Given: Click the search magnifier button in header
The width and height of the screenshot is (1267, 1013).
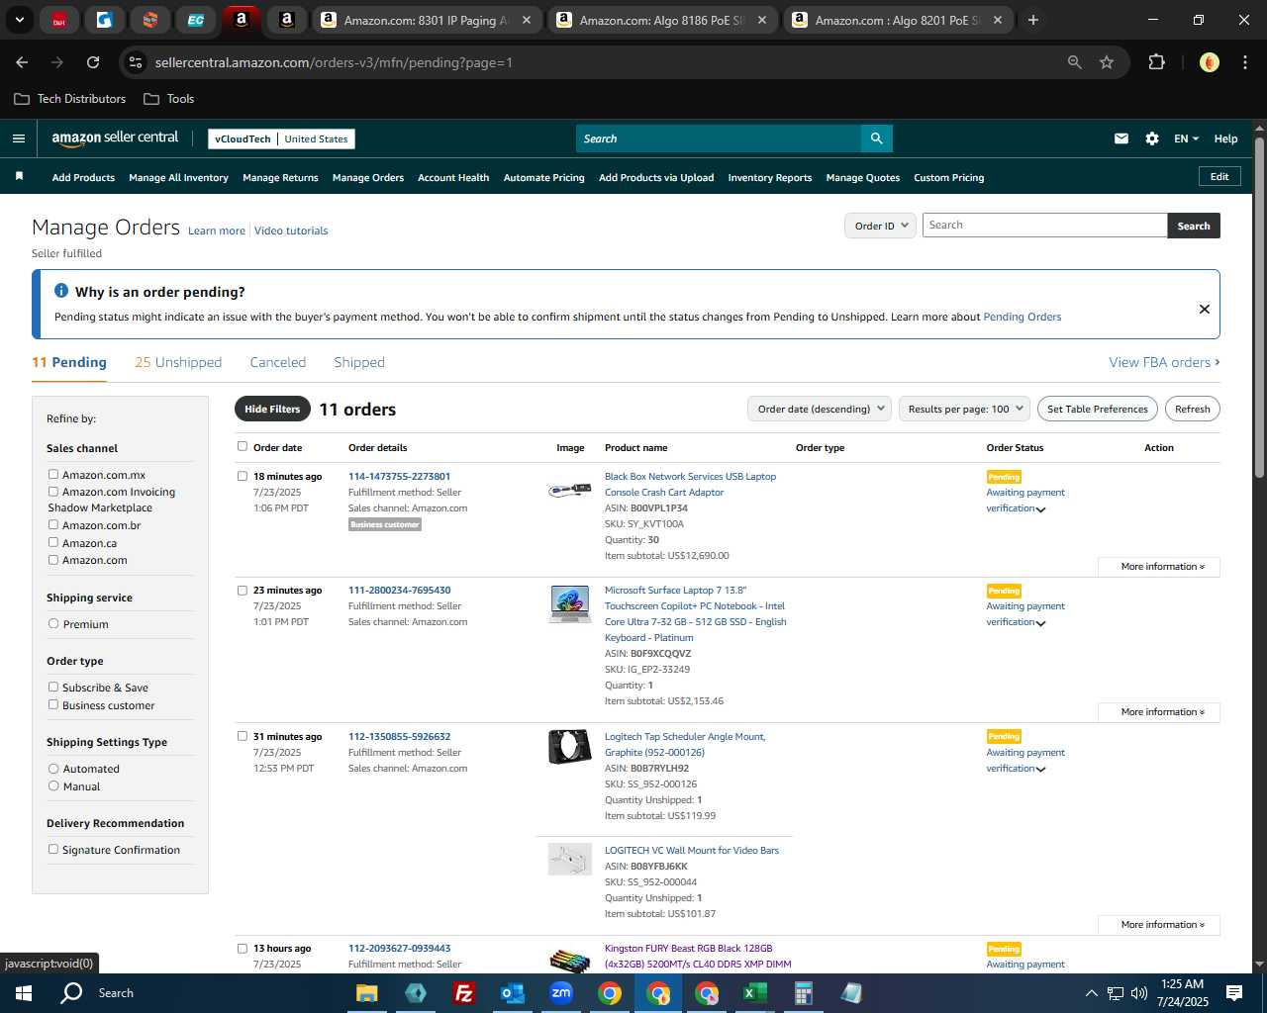Looking at the screenshot, I should [876, 138].
